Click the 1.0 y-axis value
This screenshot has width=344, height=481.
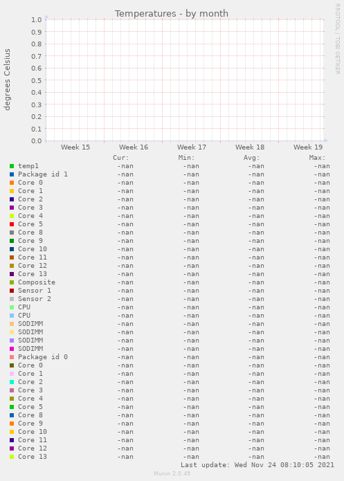tap(36, 20)
